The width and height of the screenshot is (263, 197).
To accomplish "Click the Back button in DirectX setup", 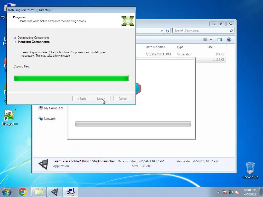I will pyautogui.click(x=82, y=99).
